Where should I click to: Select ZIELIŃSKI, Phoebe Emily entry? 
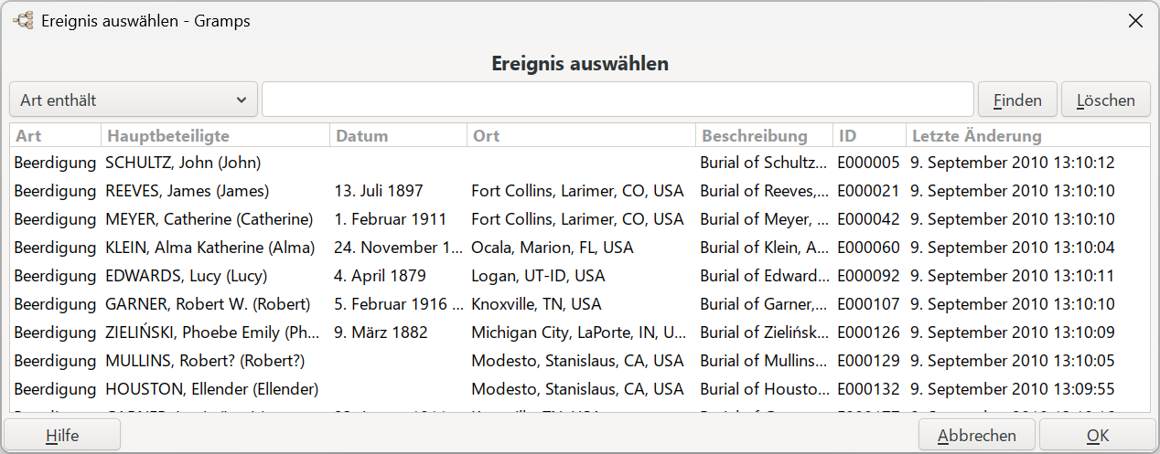[x=580, y=333]
